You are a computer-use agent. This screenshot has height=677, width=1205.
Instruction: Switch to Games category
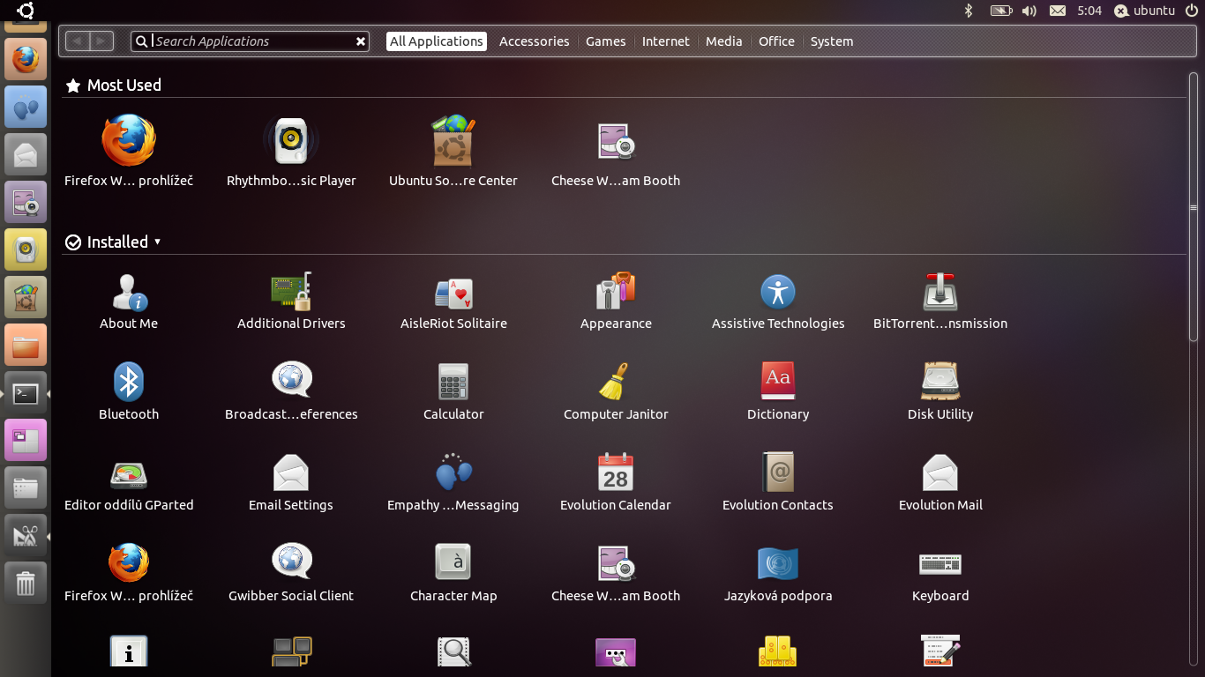606,41
